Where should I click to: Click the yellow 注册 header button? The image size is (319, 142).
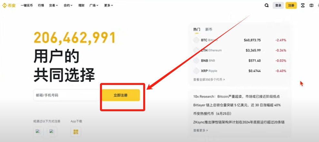(x=291, y=5)
